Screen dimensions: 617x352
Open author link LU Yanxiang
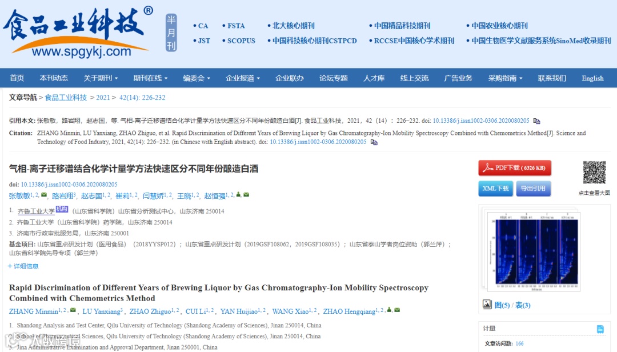point(101,311)
